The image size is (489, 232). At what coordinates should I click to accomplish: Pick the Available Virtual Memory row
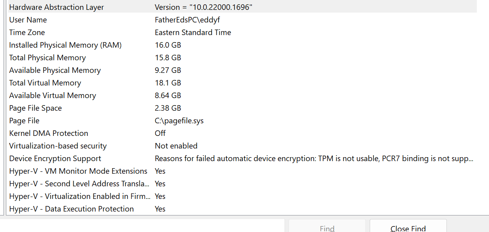pyautogui.click(x=52, y=96)
